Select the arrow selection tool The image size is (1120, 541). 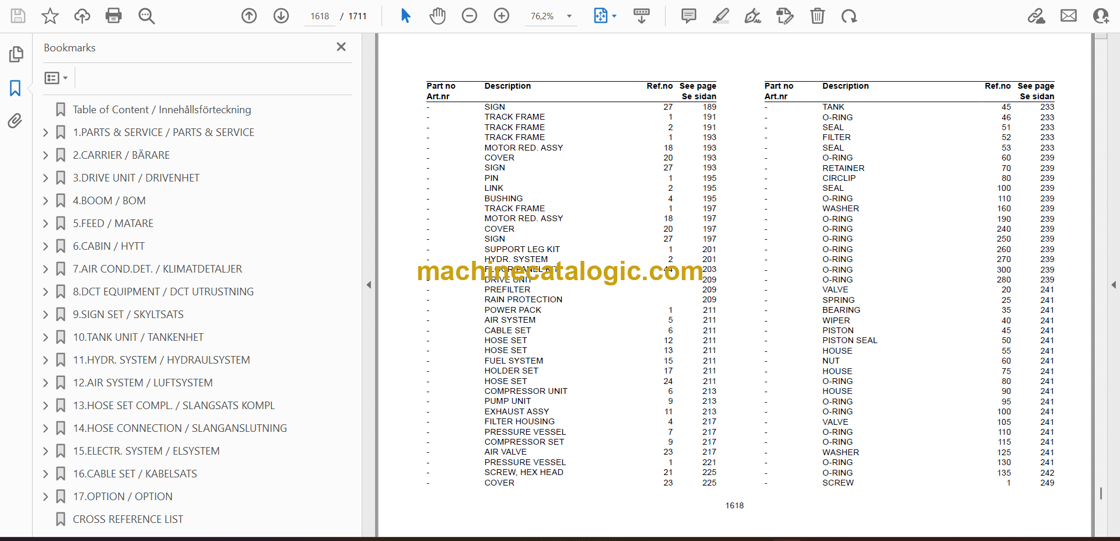pyautogui.click(x=406, y=16)
